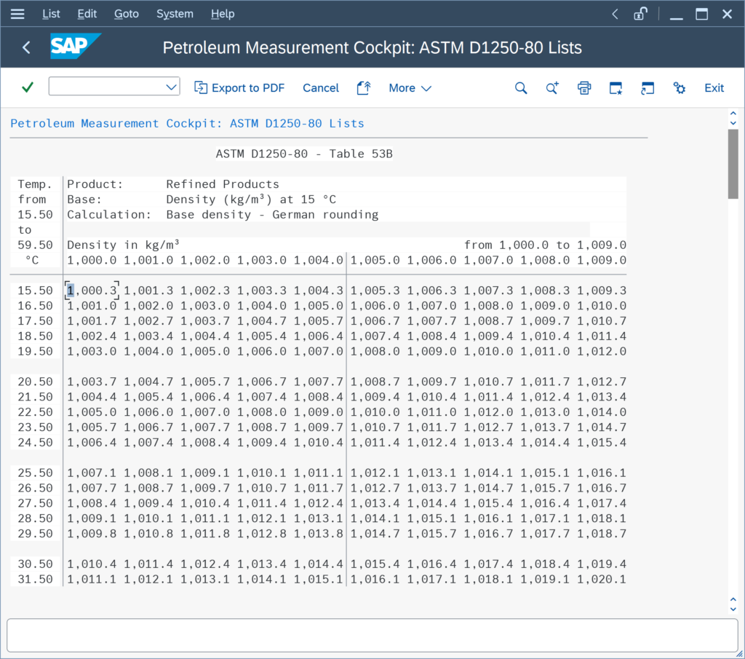The width and height of the screenshot is (745, 659).
Task: Click the blue 'Petroleum Measurement Cockpit' list title
Action: (187, 124)
